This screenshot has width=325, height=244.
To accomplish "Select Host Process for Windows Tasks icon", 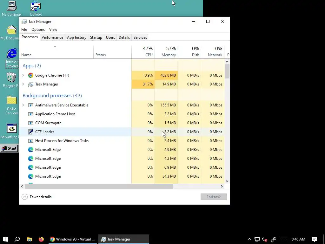I will click(31, 141).
